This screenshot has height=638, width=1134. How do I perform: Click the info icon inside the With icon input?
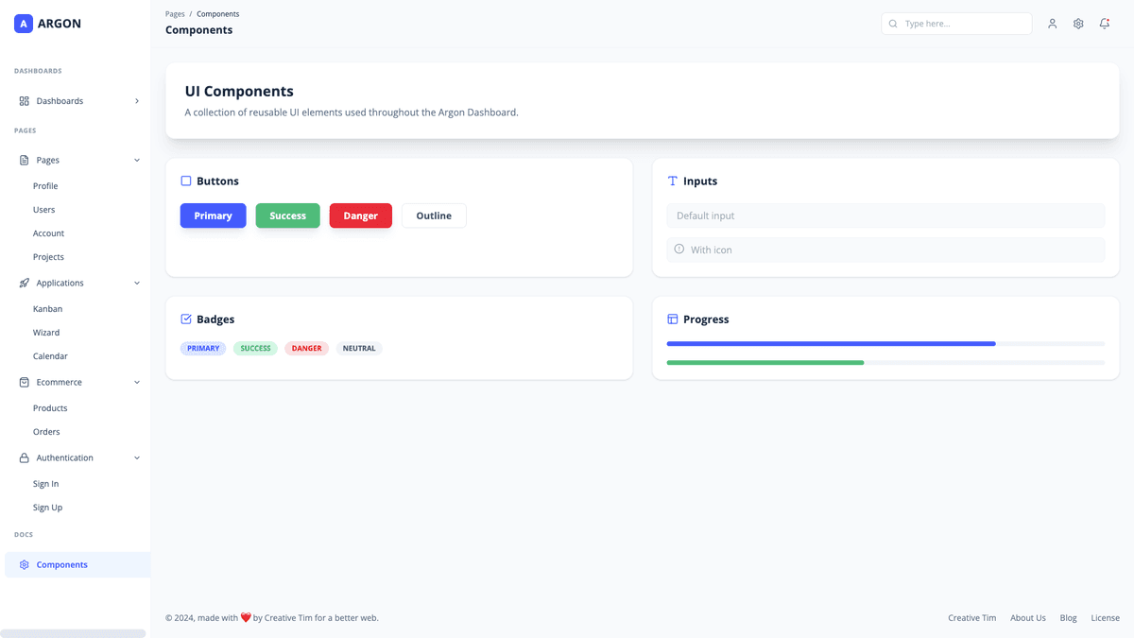pyautogui.click(x=679, y=250)
